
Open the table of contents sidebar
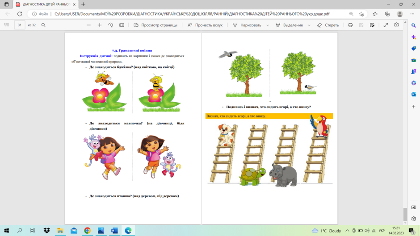7,25
